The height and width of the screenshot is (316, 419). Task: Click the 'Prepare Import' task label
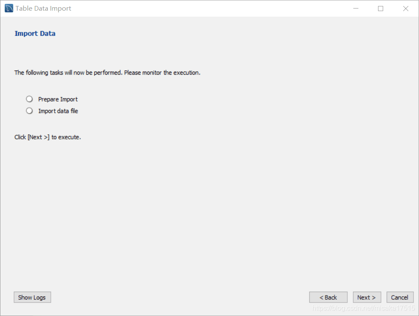coord(58,99)
